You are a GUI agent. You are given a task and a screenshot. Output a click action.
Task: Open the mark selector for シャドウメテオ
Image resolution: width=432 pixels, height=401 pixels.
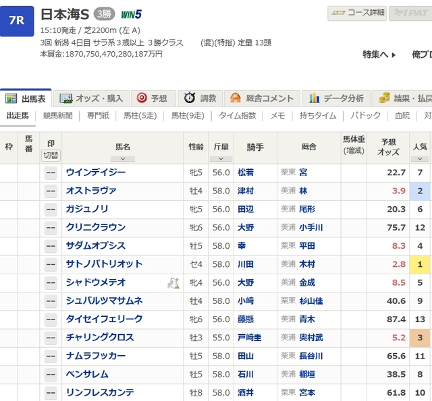tap(51, 283)
